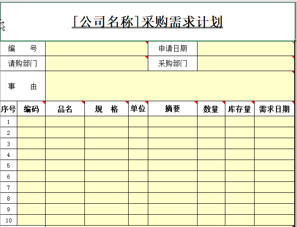Select the 编号 label cell

point(23,49)
